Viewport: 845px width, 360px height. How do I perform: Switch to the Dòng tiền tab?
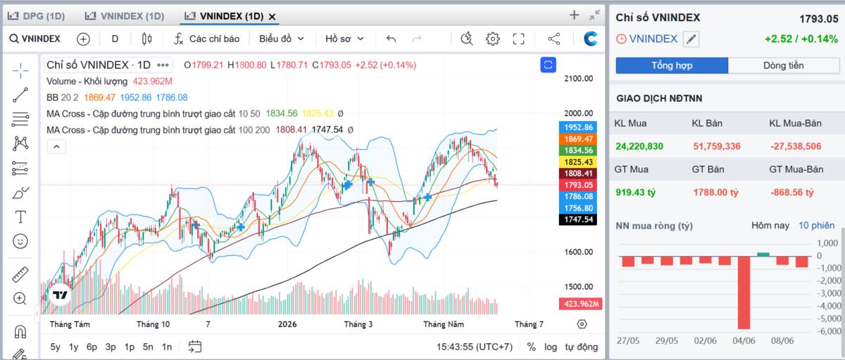[x=783, y=65]
